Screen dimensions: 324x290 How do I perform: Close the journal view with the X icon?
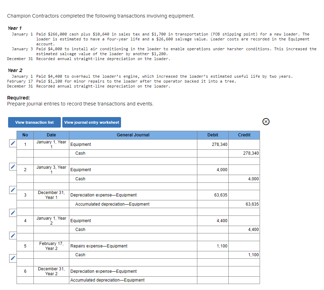tap(266, 122)
